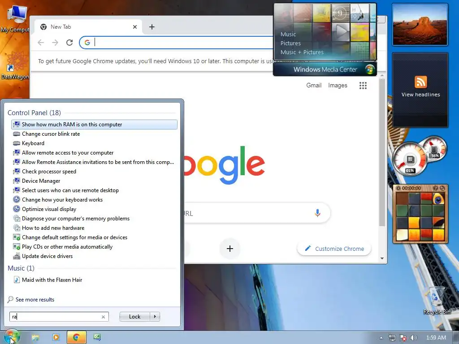
Task: Select 'Allow remote access to your computer'
Action: click(x=94, y=152)
